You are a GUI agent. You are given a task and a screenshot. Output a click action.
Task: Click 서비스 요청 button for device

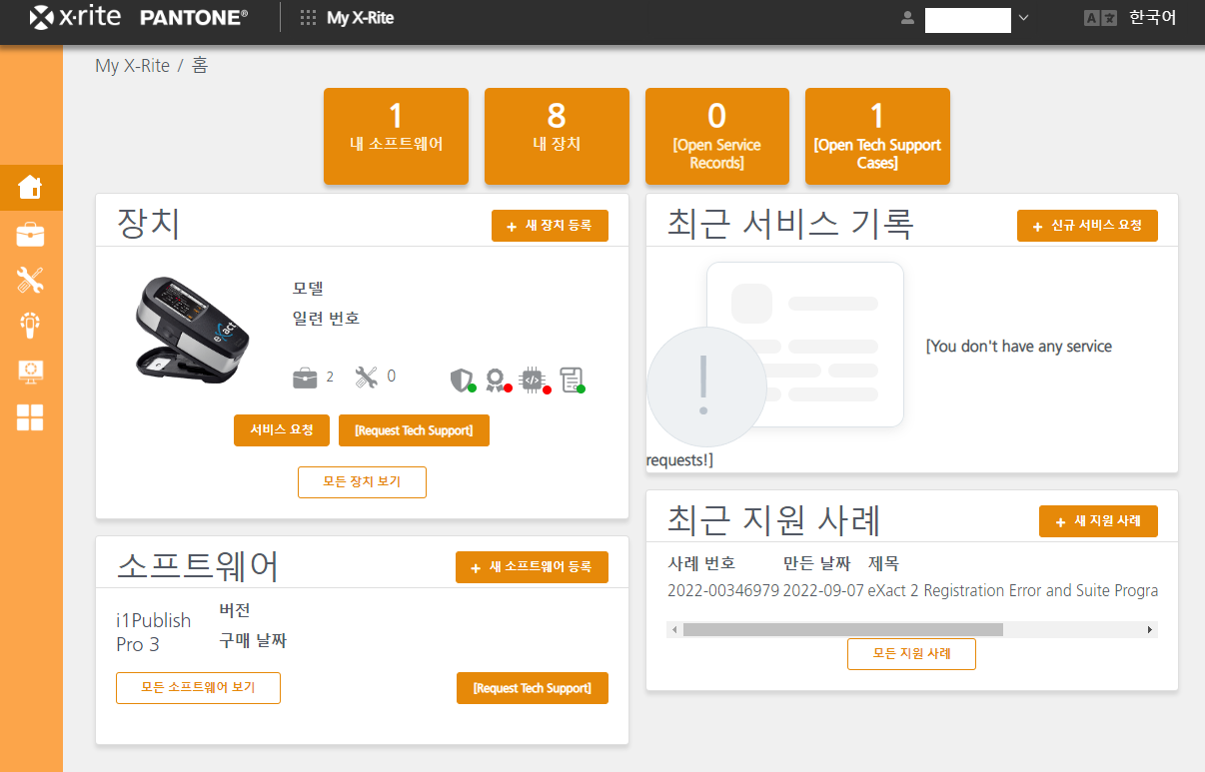tap(283, 430)
